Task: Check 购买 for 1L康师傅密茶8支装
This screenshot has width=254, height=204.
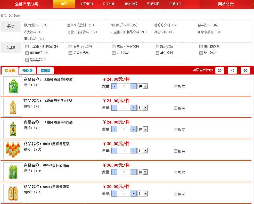Action: tap(175, 108)
